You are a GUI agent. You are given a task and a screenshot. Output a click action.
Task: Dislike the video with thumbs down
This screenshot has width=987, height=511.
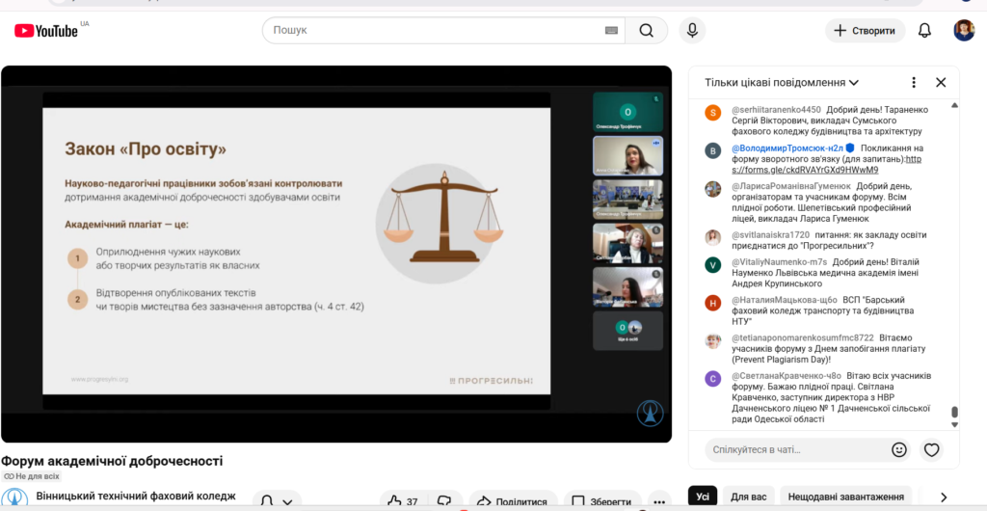[444, 501]
